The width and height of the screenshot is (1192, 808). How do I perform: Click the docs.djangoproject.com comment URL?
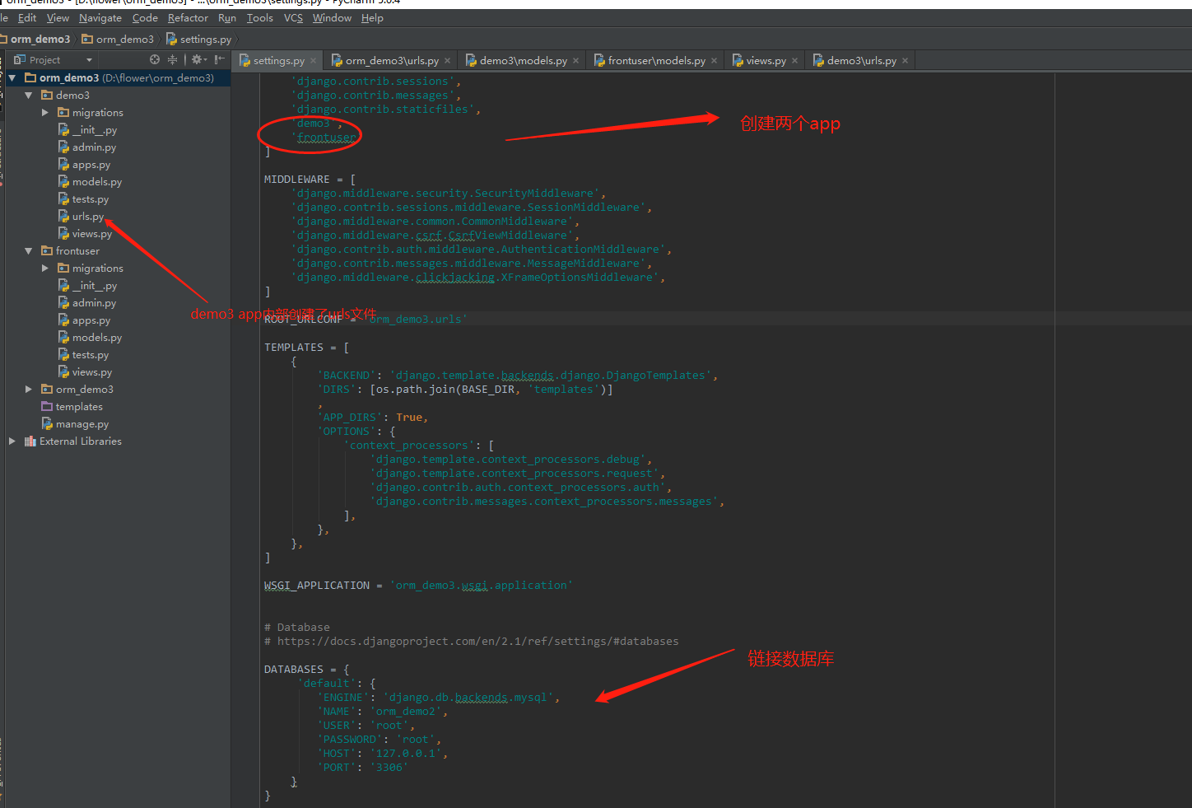point(477,642)
